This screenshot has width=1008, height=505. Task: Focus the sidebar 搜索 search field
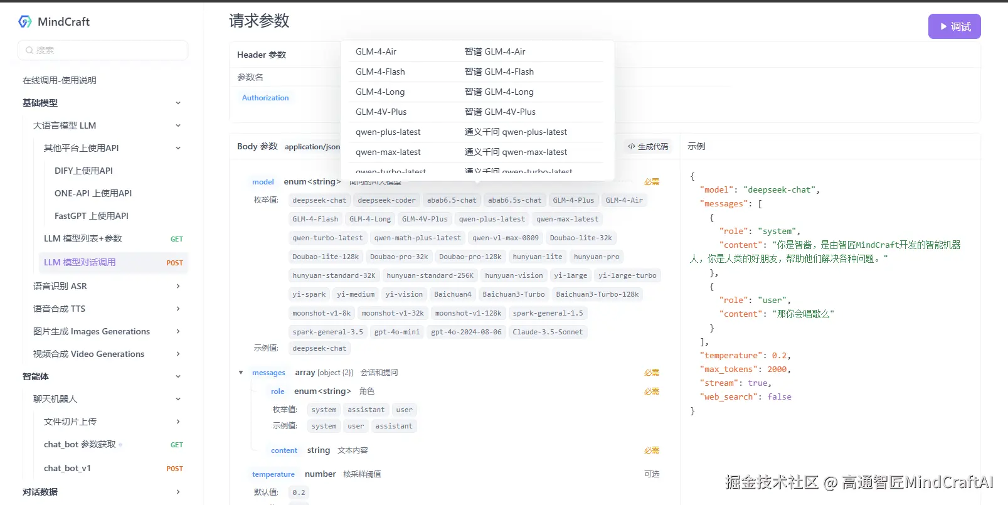click(103, 50)
